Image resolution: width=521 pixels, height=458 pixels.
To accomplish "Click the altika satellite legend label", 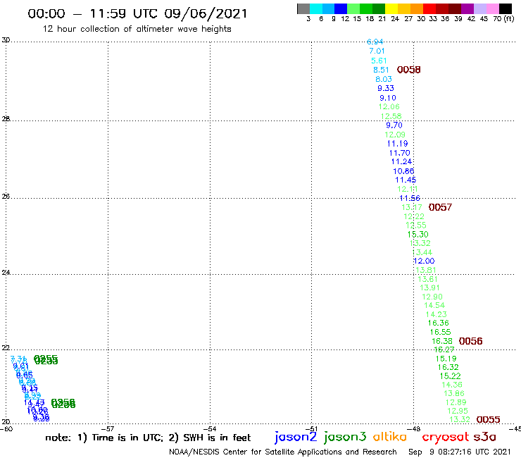I will click(x=390, y=437).
